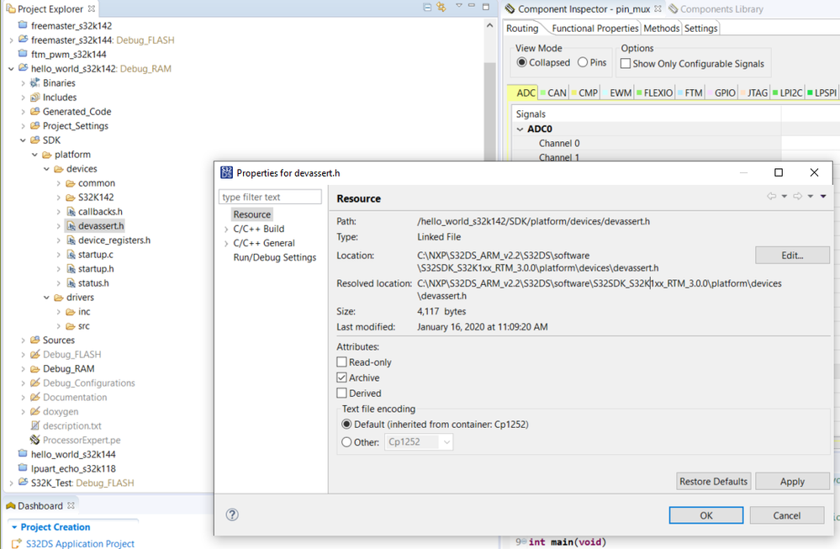Close Component Inspector - pin_mux tab
The height and width of the screenshot is (549, 840).
coord(658,8)
